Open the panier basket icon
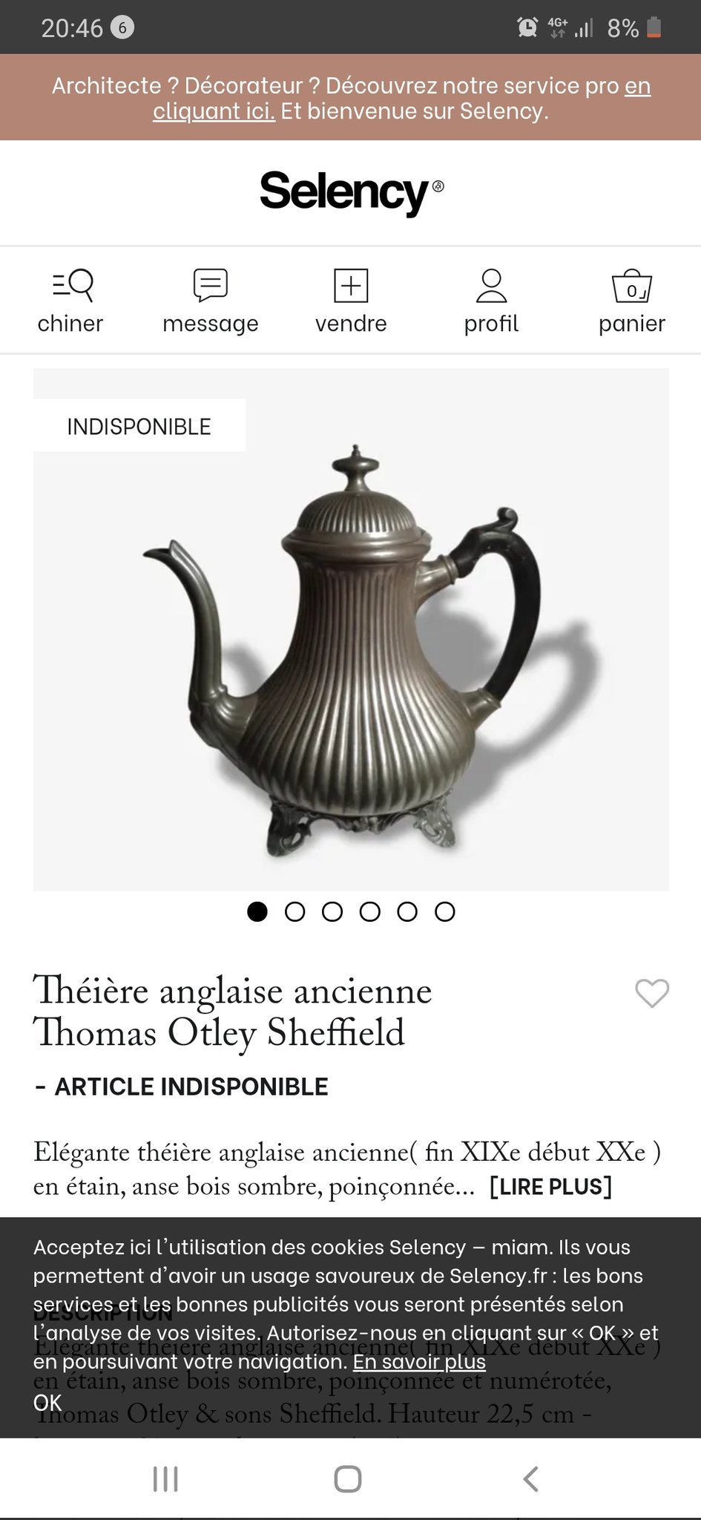Screen dimensions: 701x1520 click(631, 285)
